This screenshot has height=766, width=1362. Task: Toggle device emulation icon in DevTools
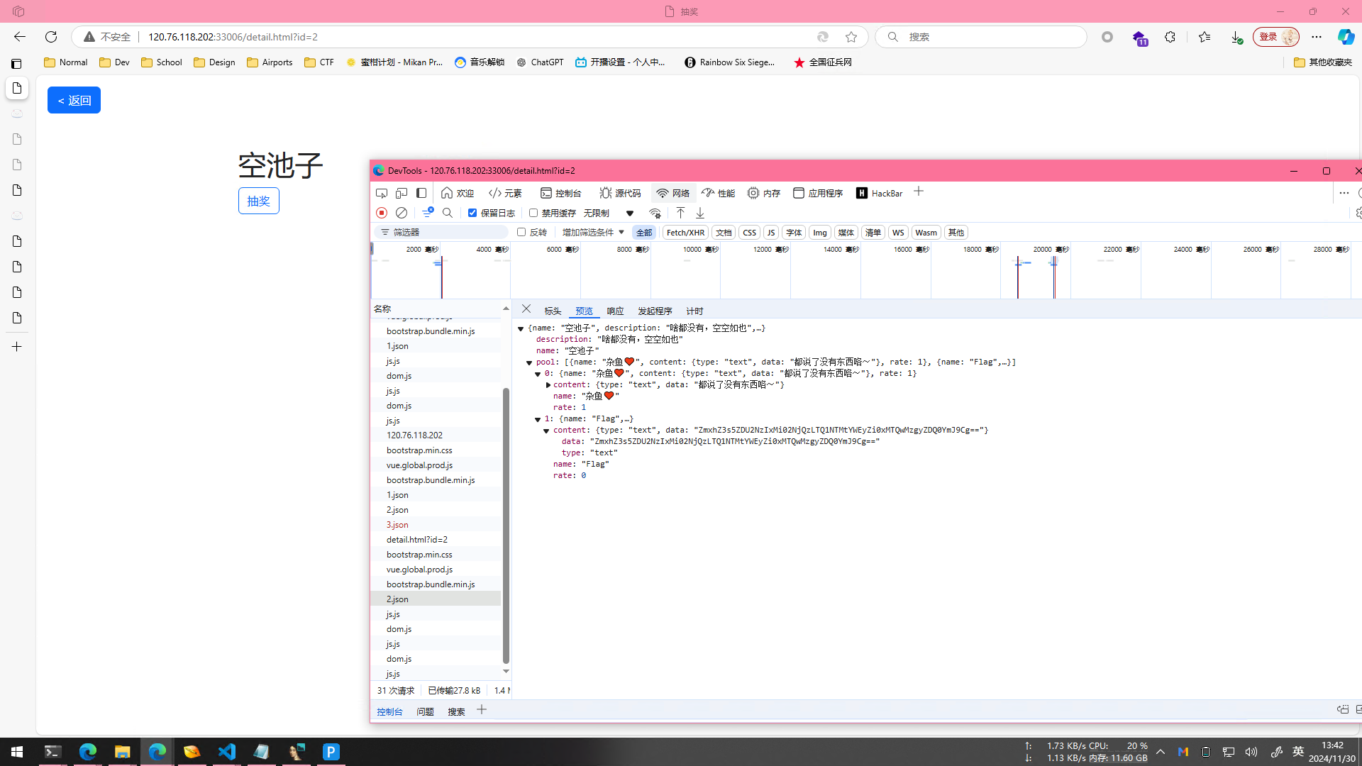click(402, 193)
